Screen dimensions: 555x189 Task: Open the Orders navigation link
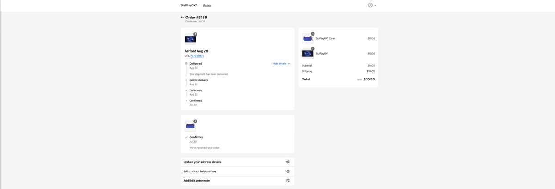pos(207,5)
